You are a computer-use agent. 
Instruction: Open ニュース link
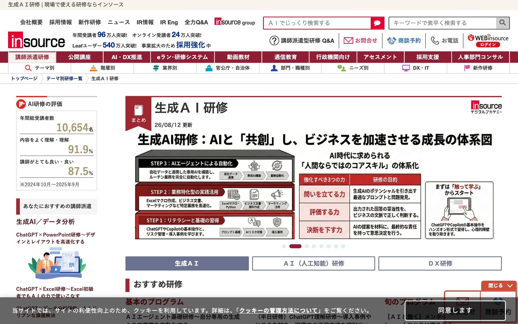[119, 22]
